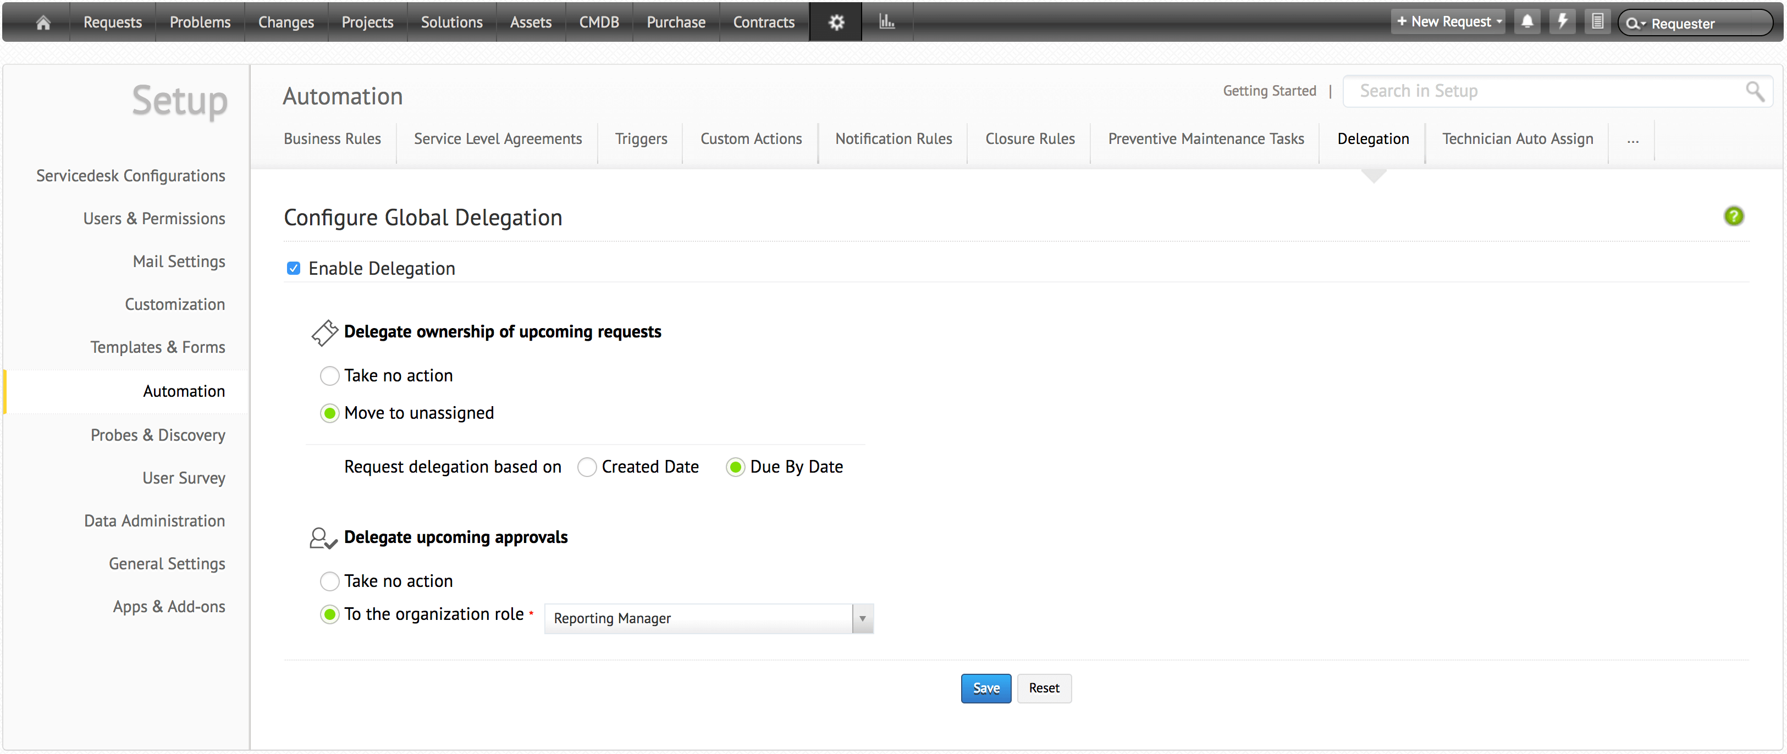Open the Notification Rules tab
The width and height of the screenshot is (1787, 754).
click(893, 140)
